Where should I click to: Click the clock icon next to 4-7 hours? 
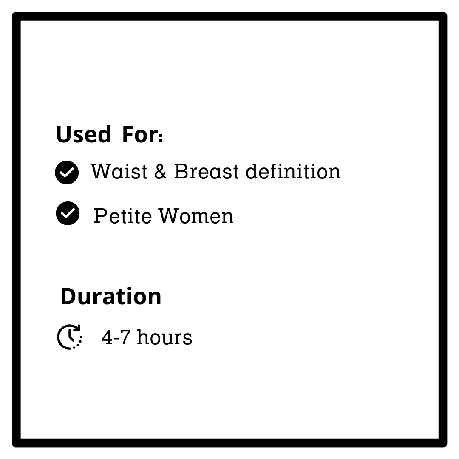(70, 337)
